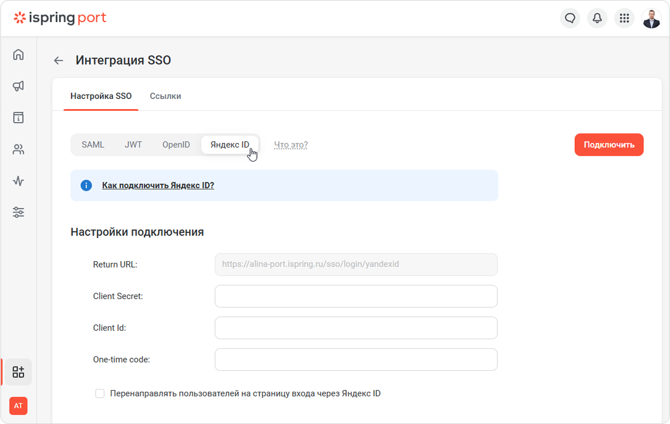
Task: Open the chat messages icon
Action: [x=570, y=18]
